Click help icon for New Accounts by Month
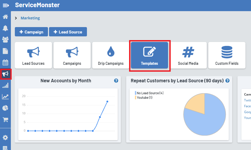 [x=116, y=81]
